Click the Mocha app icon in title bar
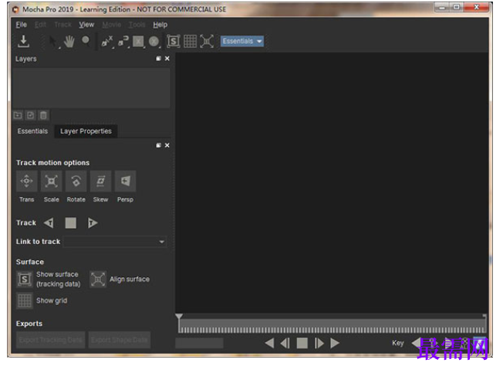Screen dimensions: 503x373 15,9
